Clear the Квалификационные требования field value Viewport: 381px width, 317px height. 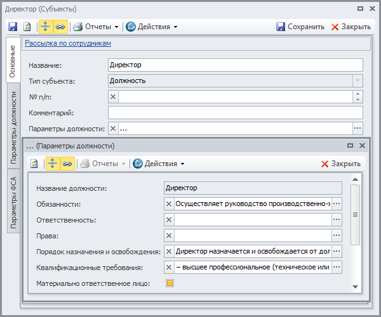(x=169, y=267)
